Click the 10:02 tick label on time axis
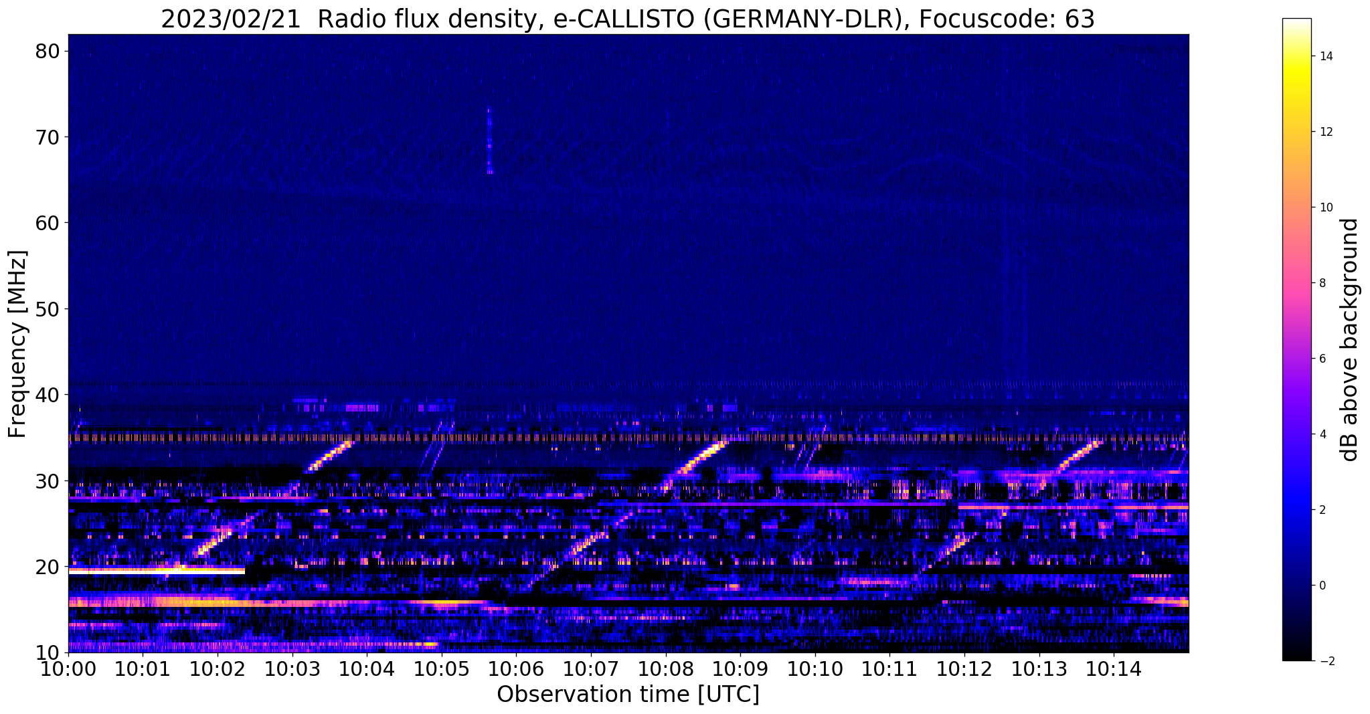The image size is (1370, 714). pyautogui.click(x=218, y=668)
